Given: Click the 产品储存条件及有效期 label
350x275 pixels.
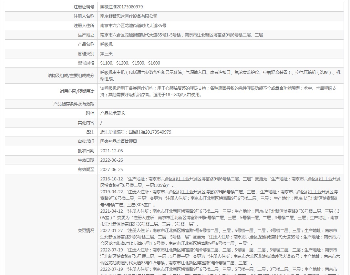Looking at the screenshot, I should (x=74, y=104).
